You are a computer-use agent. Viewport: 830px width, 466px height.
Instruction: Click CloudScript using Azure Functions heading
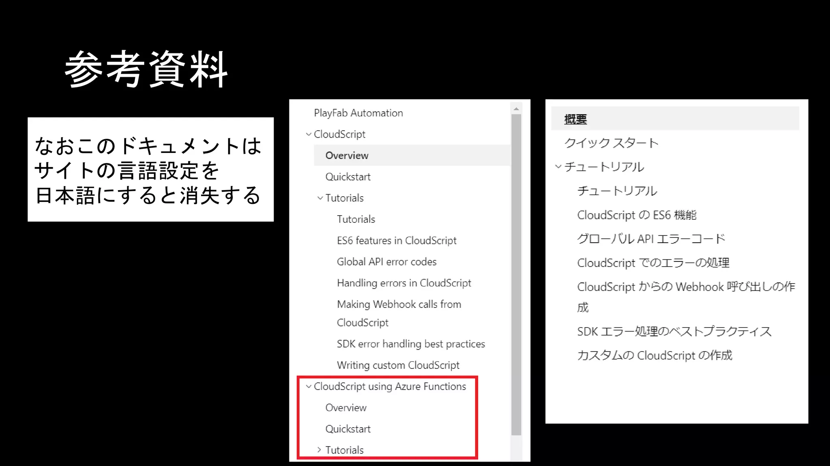click(390, 386)
